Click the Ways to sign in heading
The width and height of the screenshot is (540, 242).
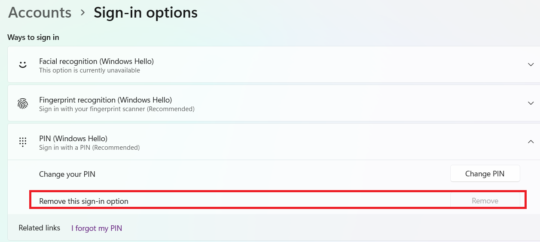pyautogui.click(x=33, y=37)
